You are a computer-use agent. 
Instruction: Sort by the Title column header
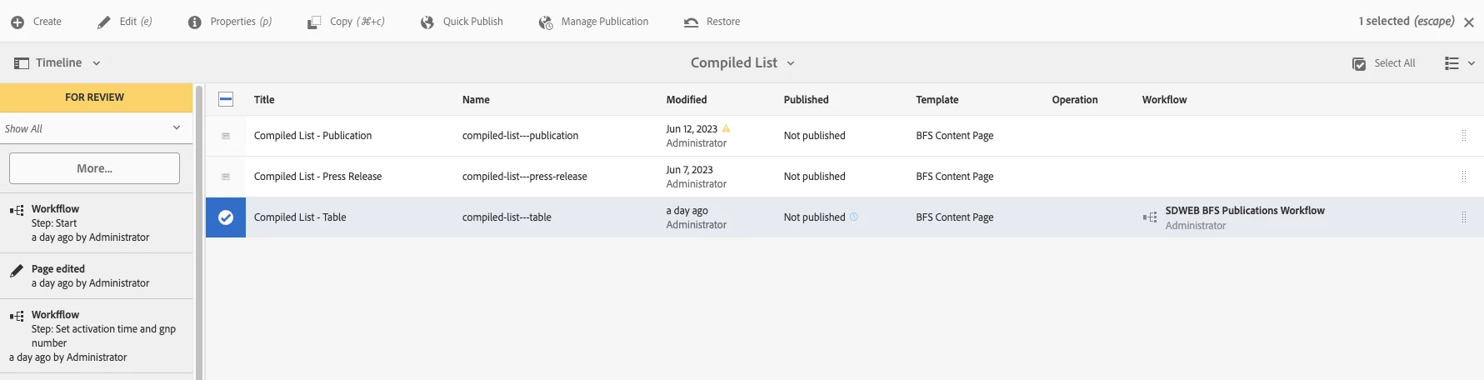pos(264,100)
